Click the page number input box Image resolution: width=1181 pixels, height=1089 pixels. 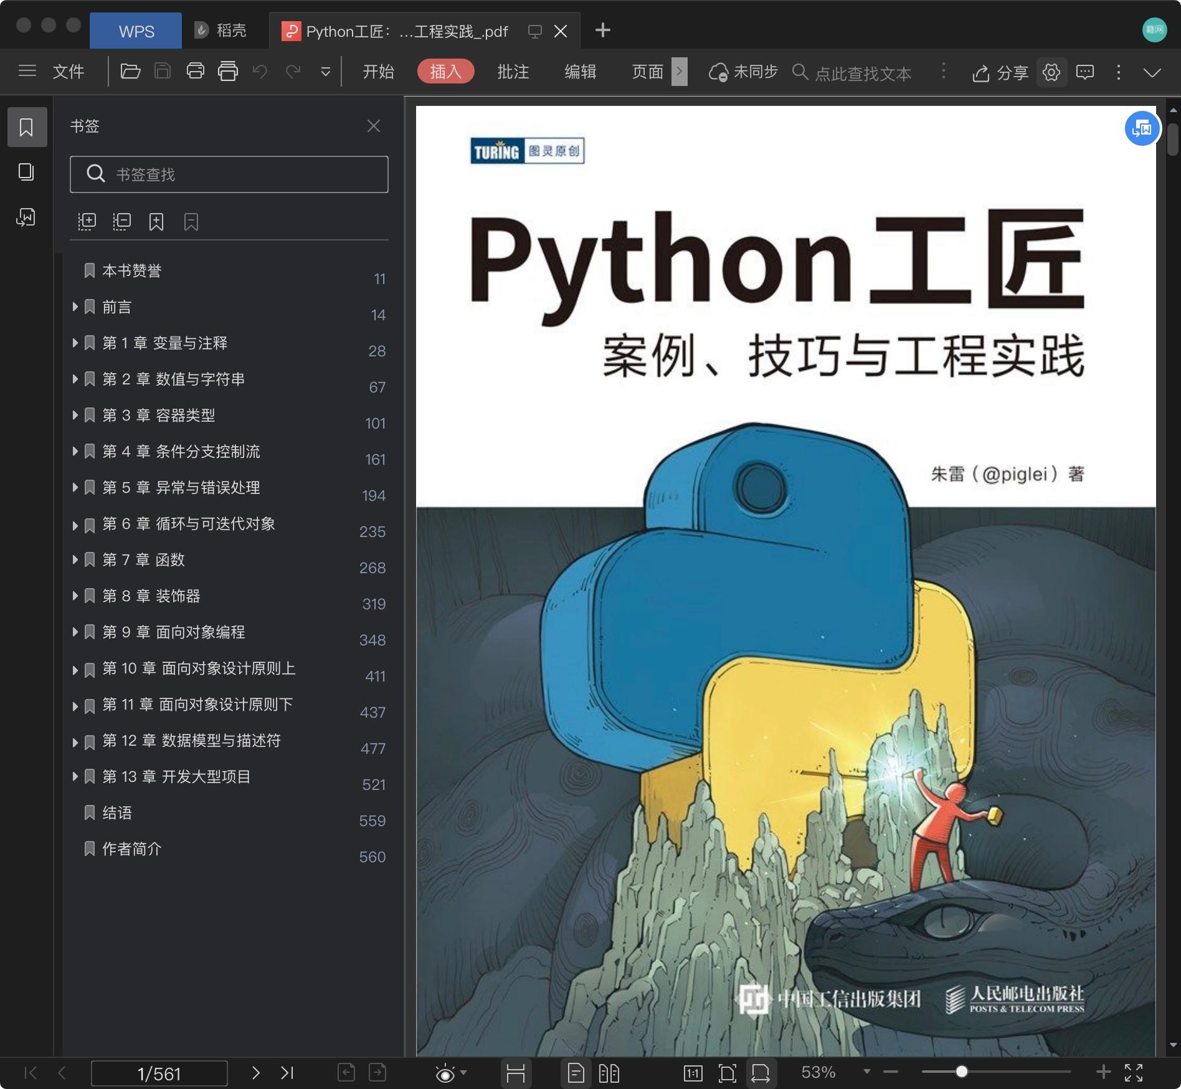tap(159, 1073)
